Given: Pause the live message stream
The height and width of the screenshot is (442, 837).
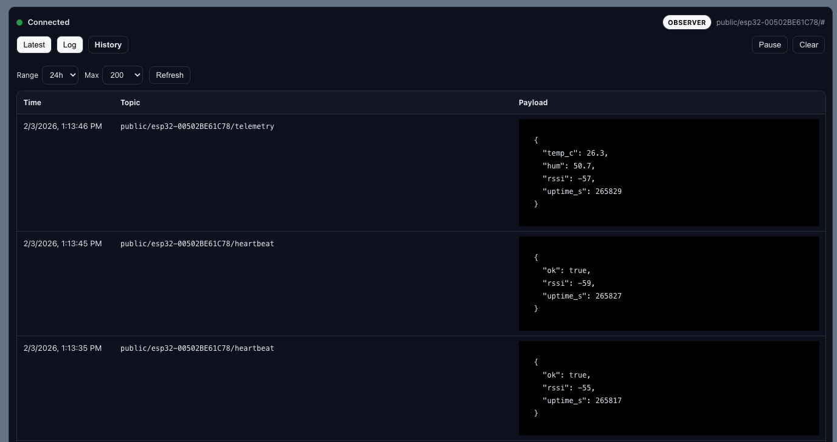Looking at the screenshot, I should (769, 45).
